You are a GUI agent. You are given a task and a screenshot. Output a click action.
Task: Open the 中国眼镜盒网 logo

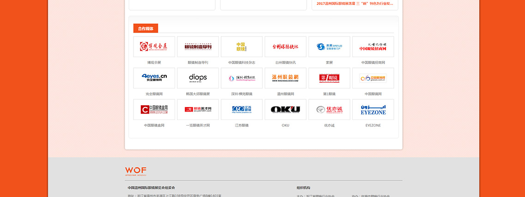(x=154, y=110)
